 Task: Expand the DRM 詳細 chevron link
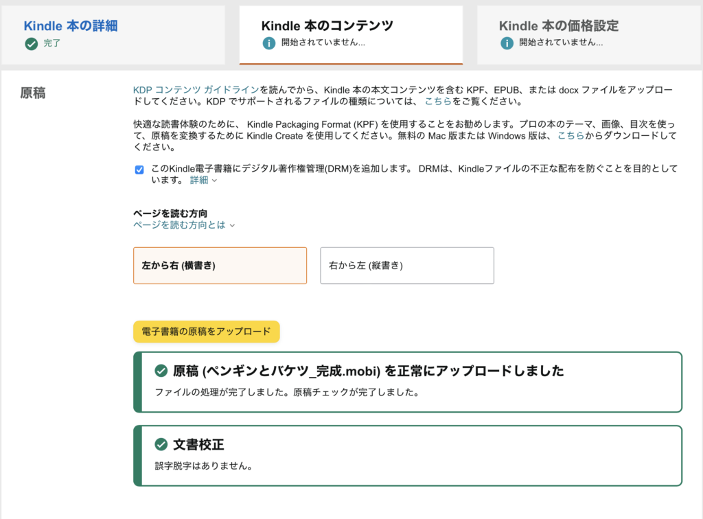pyautogui.click(x=203, y=181)
